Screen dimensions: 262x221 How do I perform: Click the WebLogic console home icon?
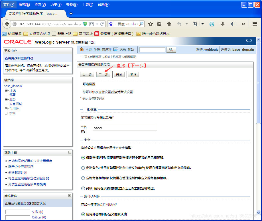click(82, 49)
